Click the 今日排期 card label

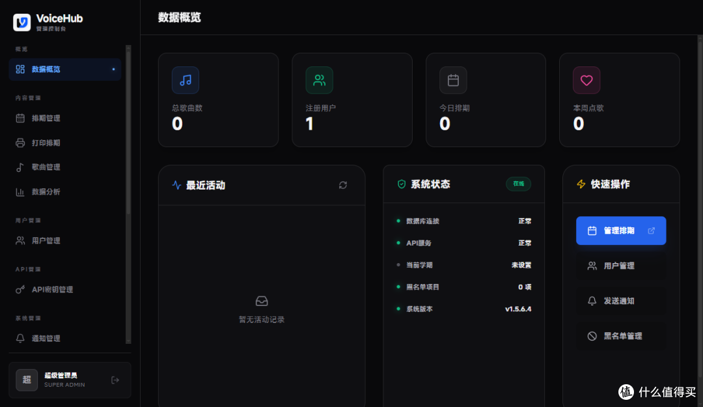click(454, 108)
